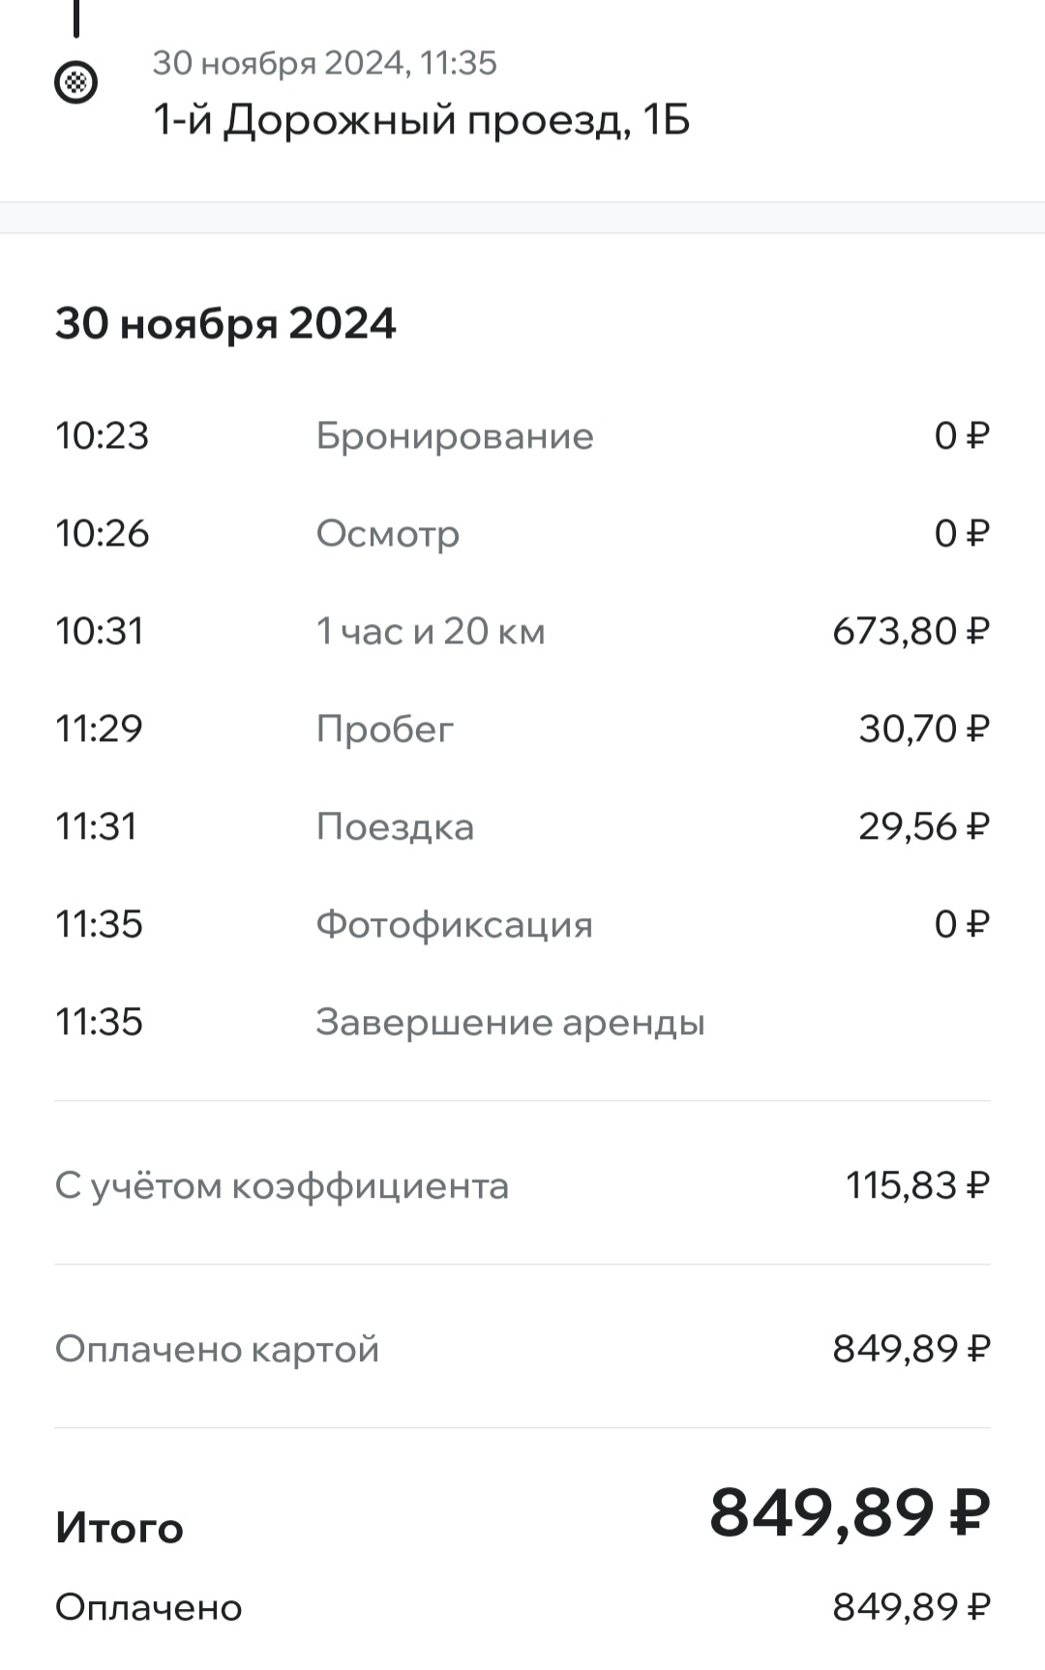This screenshot has height=1670, width=1045.
Task: Open the Фотофиксация entry at 11:35
Action: point(522,924)
